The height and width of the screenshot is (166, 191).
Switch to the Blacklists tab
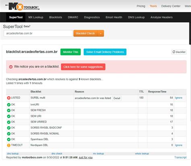(x=56, y=17)
